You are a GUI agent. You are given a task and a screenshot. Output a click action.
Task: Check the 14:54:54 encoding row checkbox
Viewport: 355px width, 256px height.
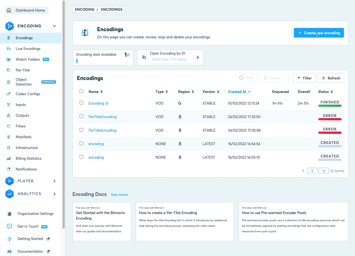81,143
